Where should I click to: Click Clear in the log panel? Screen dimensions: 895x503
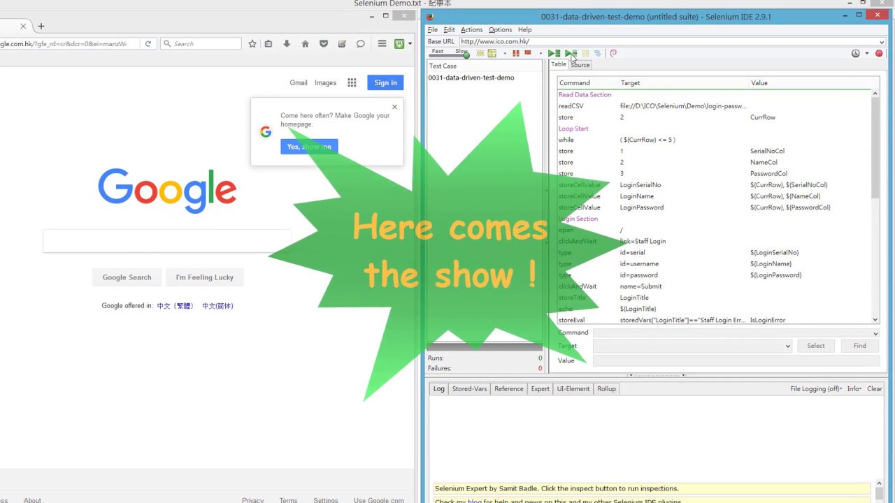pos(875,388)
